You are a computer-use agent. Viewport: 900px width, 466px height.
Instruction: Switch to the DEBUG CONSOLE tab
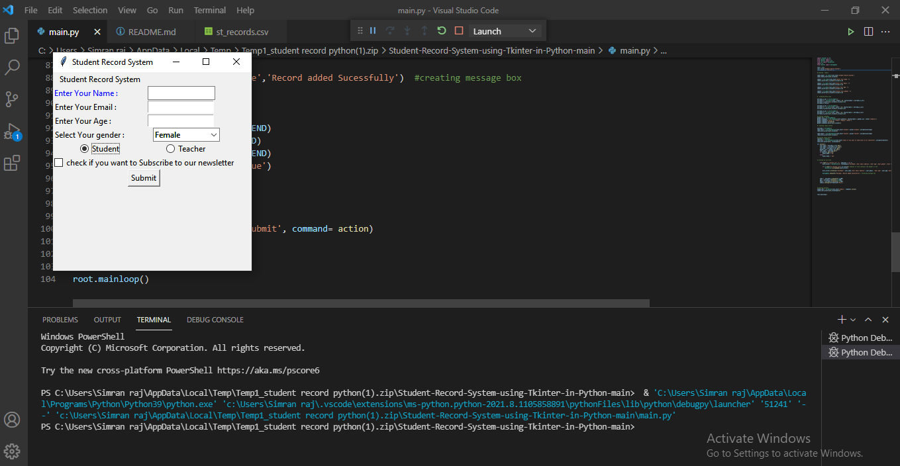(215, 320)
